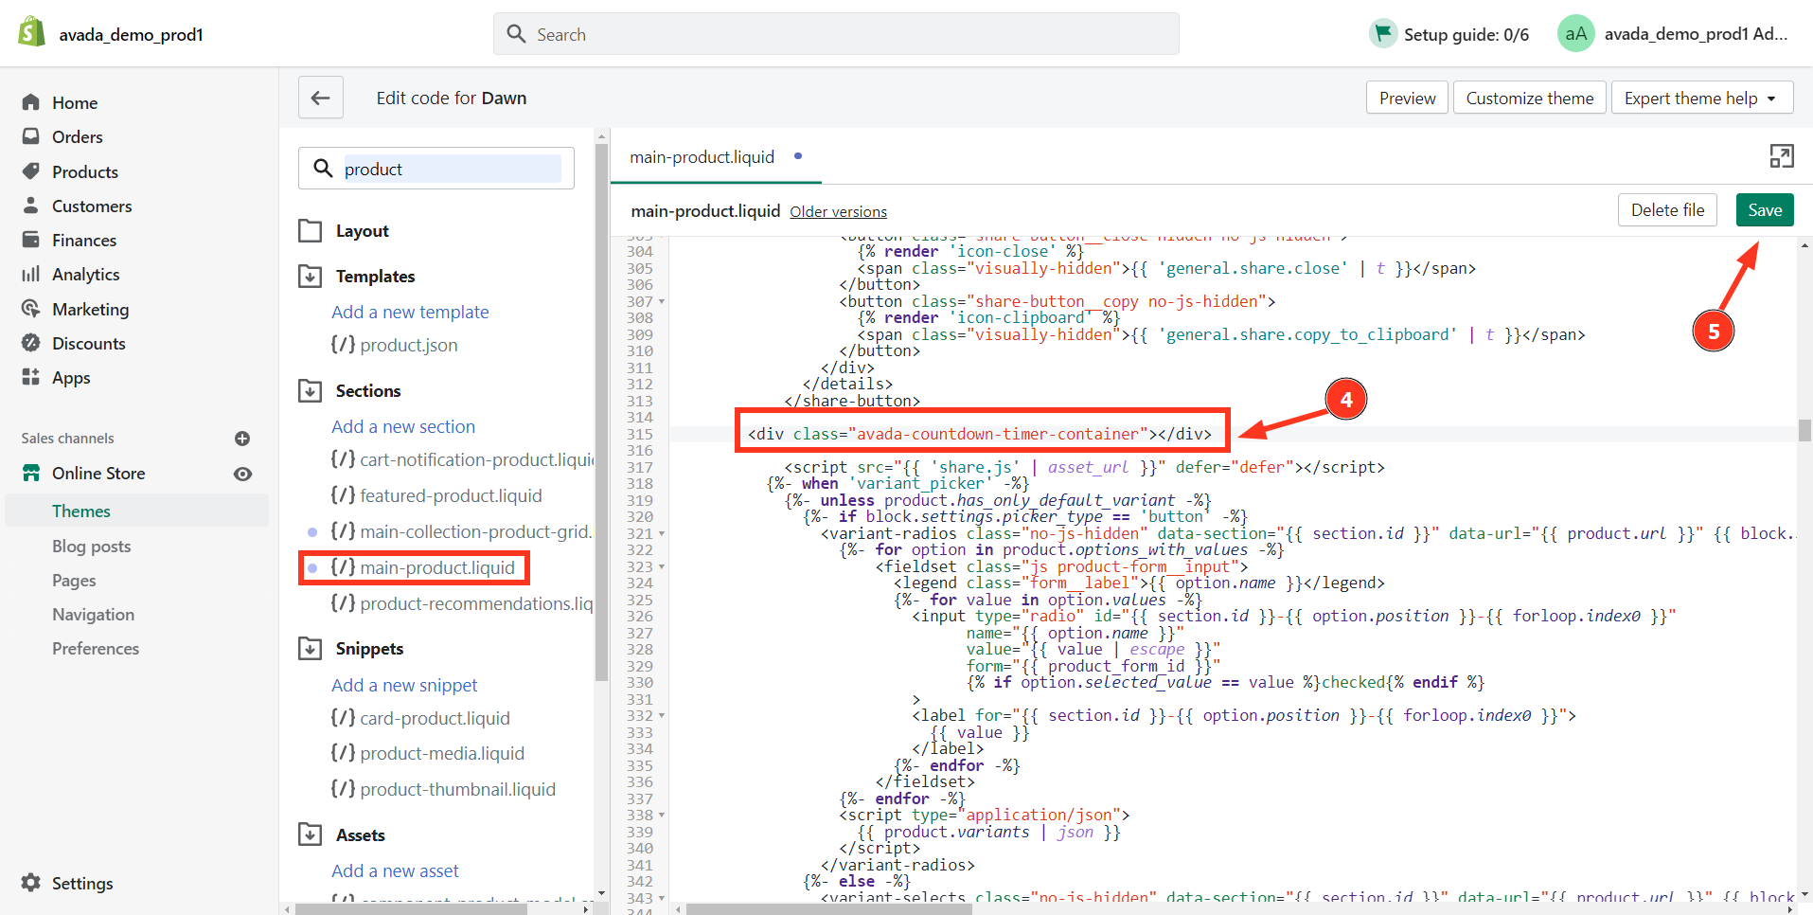Click Add a new snippet link

(x=404, y=685)
